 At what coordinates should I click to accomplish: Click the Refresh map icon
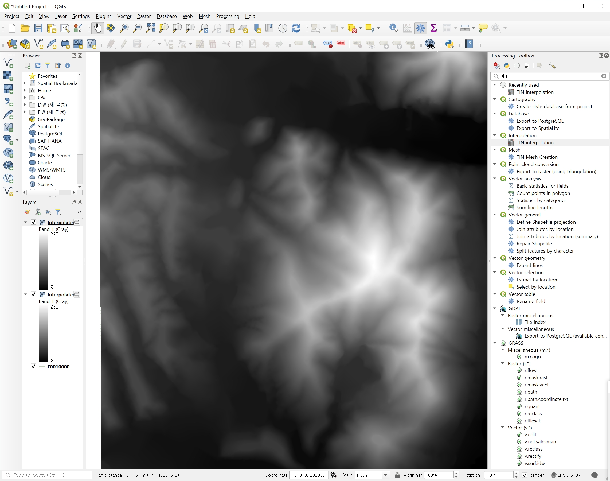pyautogui.click(x=296, y=28)
